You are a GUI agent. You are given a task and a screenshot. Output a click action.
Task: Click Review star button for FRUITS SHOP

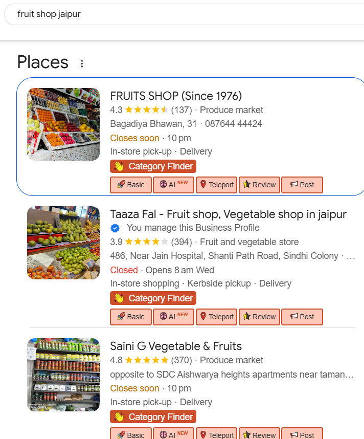259,185
